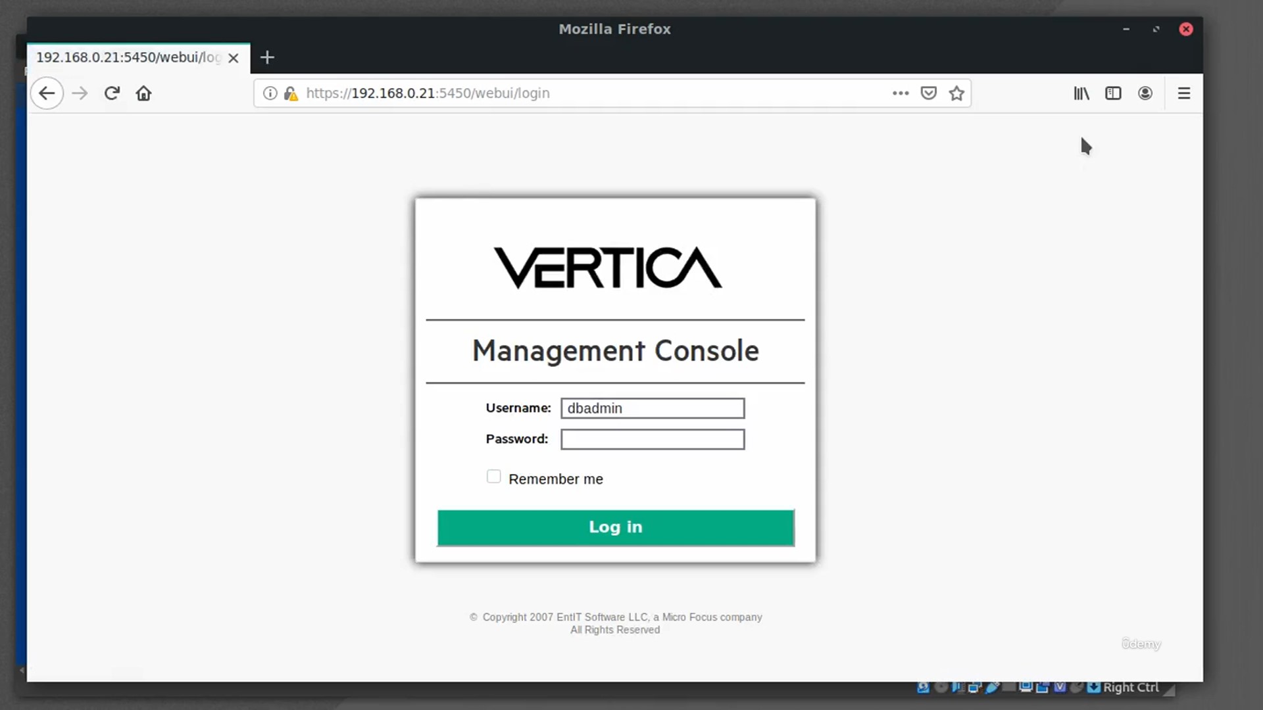The height and width of the screenshot is (710, 1263).
Task: Click the Remember me label text
Action: (x=556, y=479)
